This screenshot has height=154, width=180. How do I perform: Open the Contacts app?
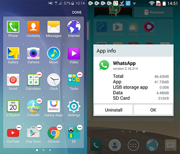pyautogui.click(x=33, y=27)
